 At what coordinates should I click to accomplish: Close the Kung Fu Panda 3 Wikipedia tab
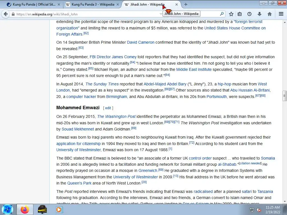tap(118, 4)
